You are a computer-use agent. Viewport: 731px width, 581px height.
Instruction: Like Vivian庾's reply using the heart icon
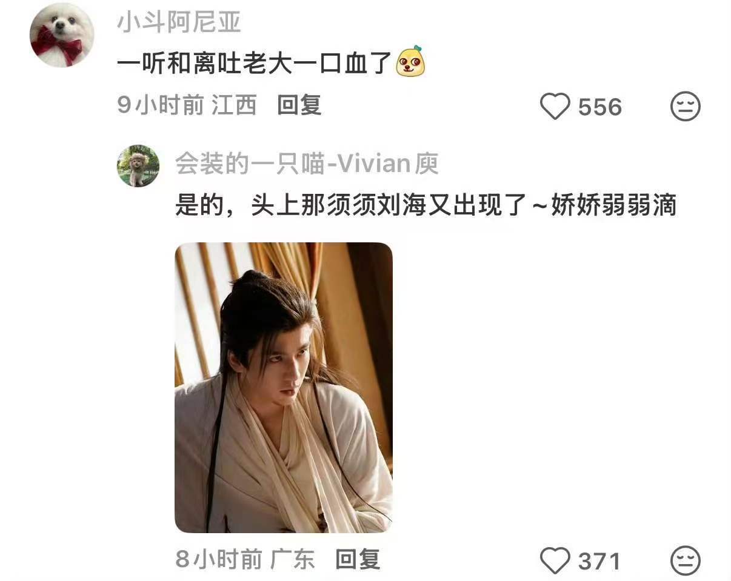coord(555,560)
